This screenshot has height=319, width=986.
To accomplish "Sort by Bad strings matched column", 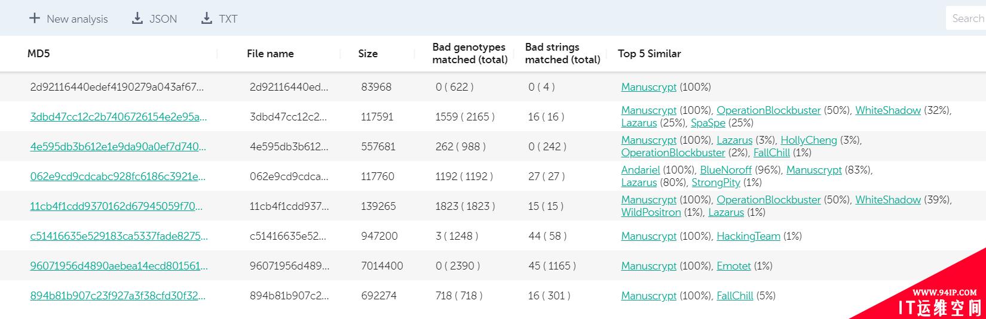I will (x=563, y=53).
